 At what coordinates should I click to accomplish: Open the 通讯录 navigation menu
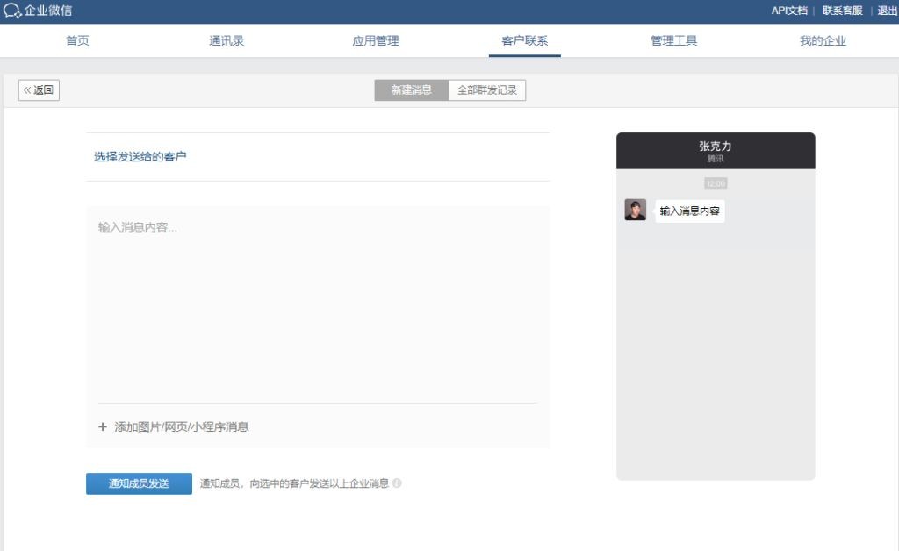tap(227, 40)
